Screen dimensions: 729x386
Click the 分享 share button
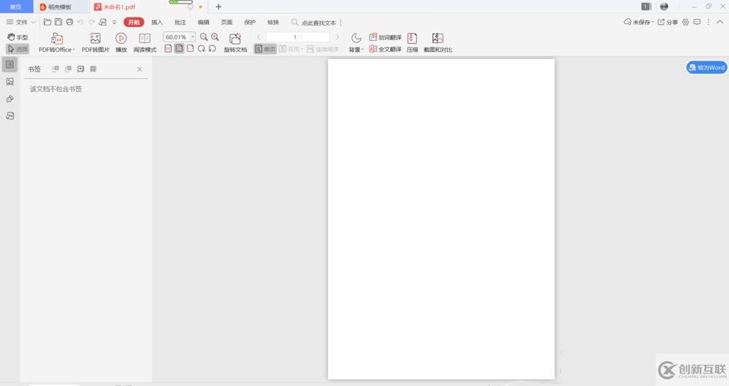(x=668, y=23)
